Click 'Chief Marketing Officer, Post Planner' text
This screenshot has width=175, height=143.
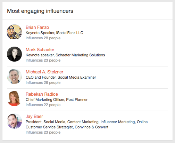tap(57, 100)
